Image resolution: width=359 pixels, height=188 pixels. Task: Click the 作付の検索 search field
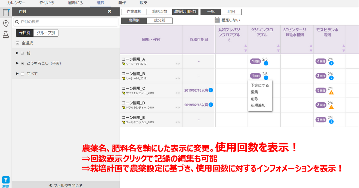pos(66,22)
